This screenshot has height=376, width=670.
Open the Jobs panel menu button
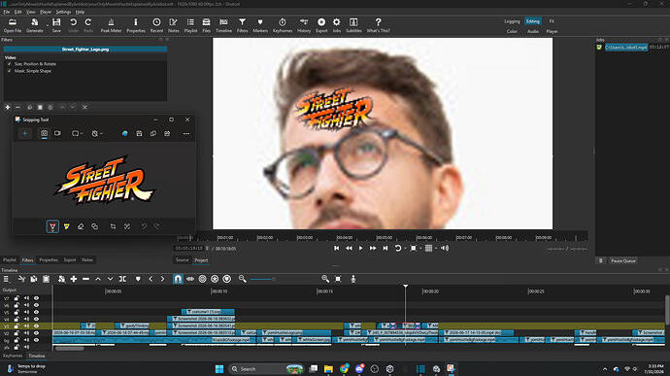[x=600, y=260]
